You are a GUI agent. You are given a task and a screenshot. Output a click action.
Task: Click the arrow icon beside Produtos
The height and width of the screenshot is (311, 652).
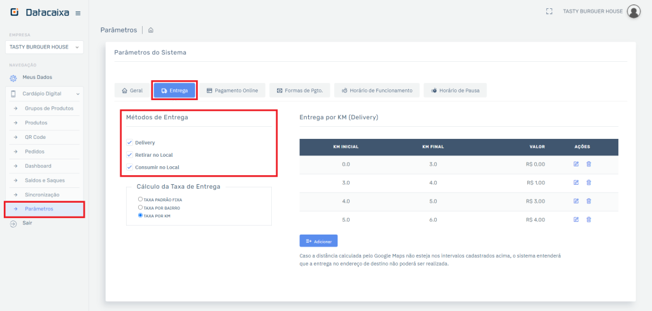pyautogui.click(x=15, y=123)
